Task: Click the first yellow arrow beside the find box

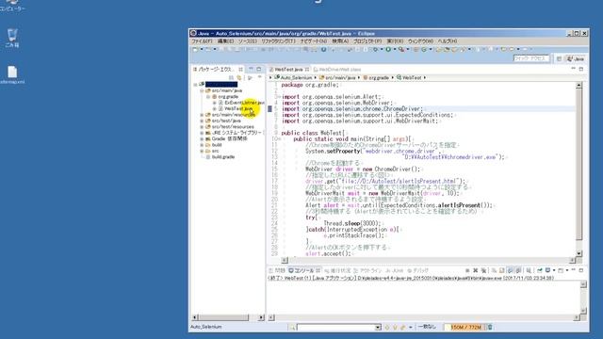Action: 387,328
